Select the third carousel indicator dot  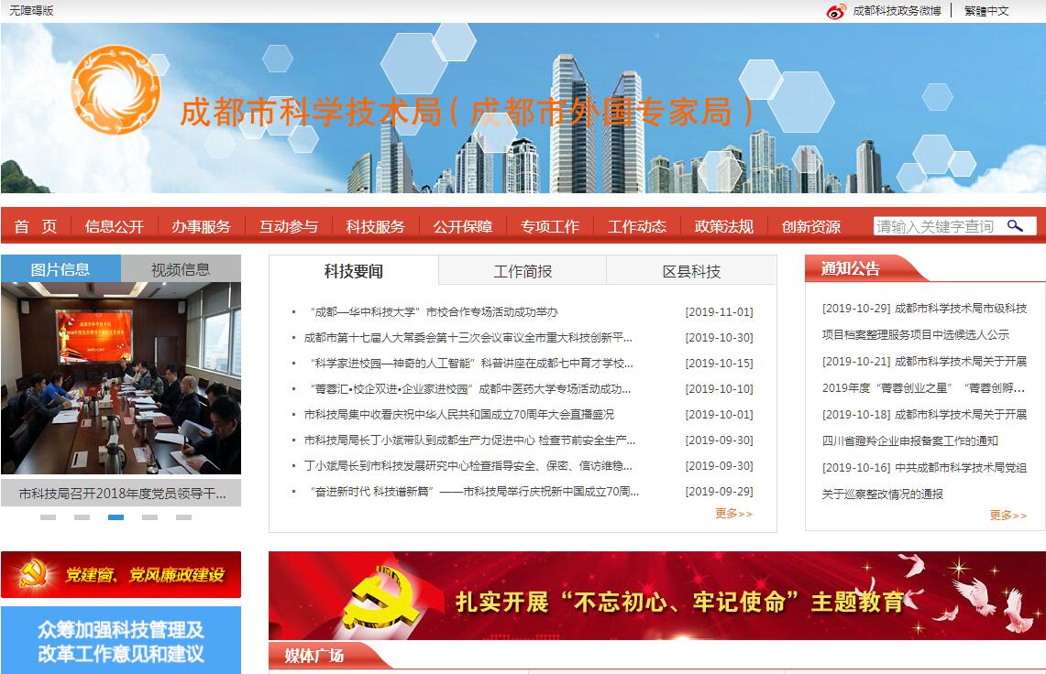coord(116,517)
